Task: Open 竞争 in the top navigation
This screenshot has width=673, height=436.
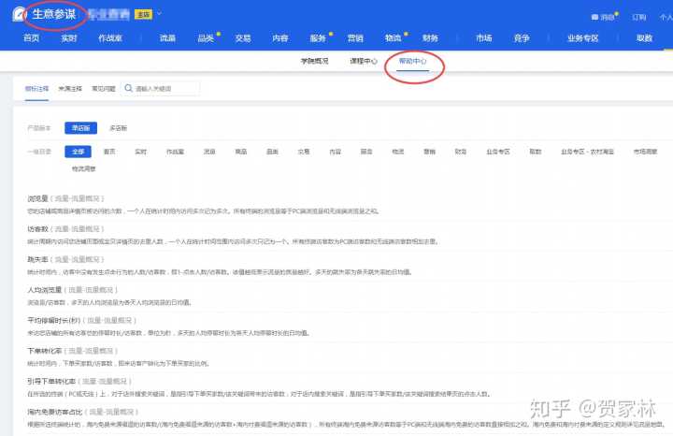Action: coord(523,38)
